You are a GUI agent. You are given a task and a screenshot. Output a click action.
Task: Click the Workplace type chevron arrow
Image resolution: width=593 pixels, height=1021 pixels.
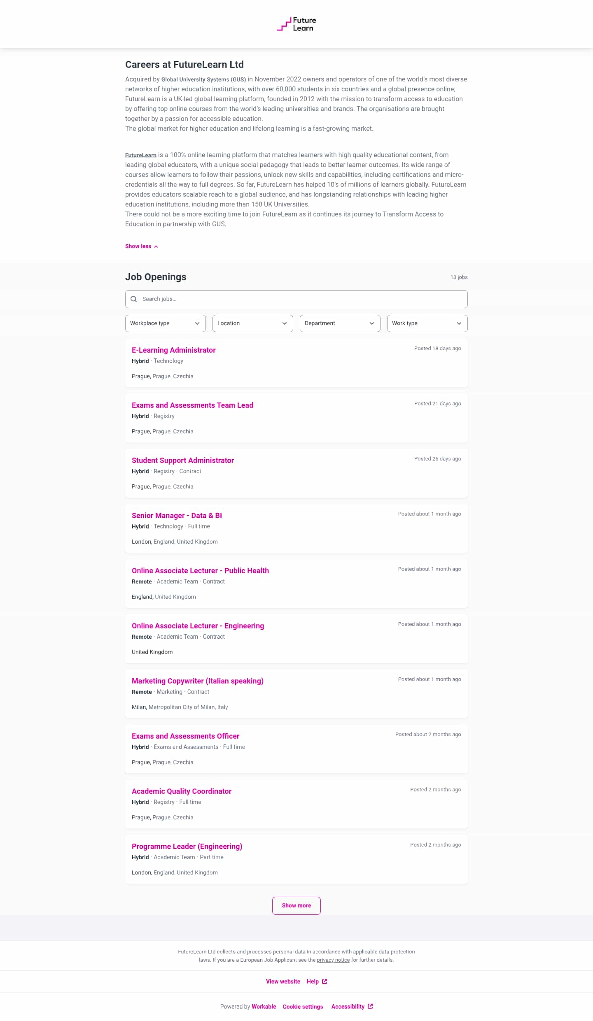(x=197, y=323)
